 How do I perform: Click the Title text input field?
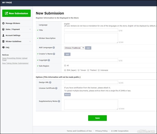pos(91,30)
